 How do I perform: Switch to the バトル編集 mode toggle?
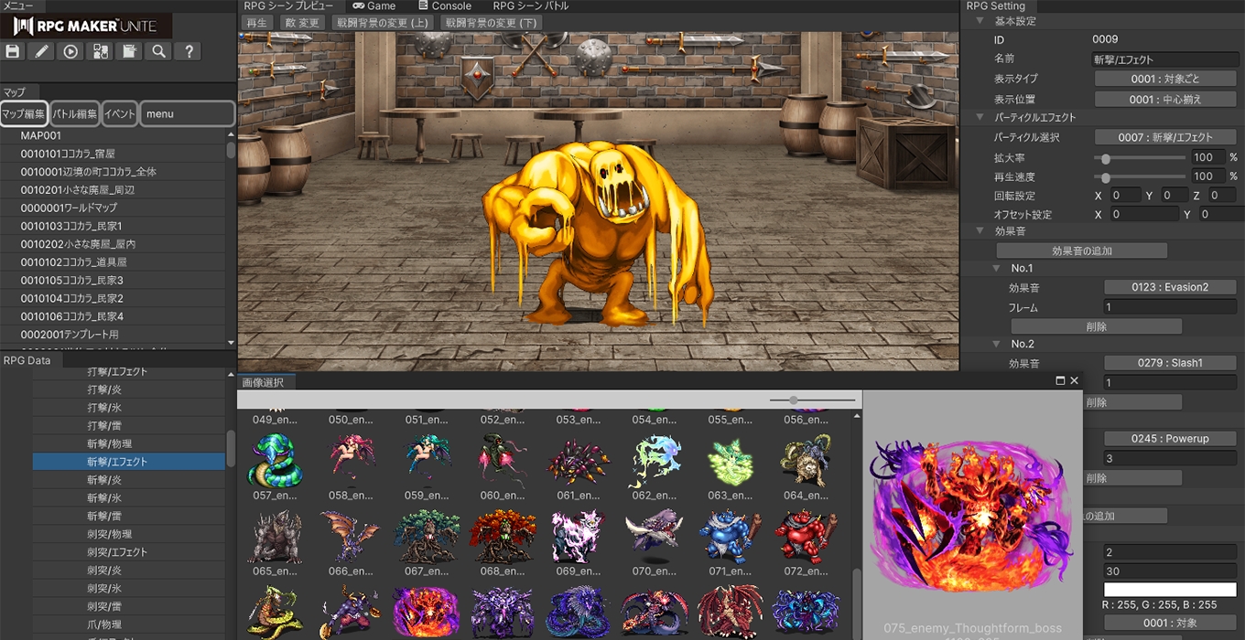(x=74, y=114)
